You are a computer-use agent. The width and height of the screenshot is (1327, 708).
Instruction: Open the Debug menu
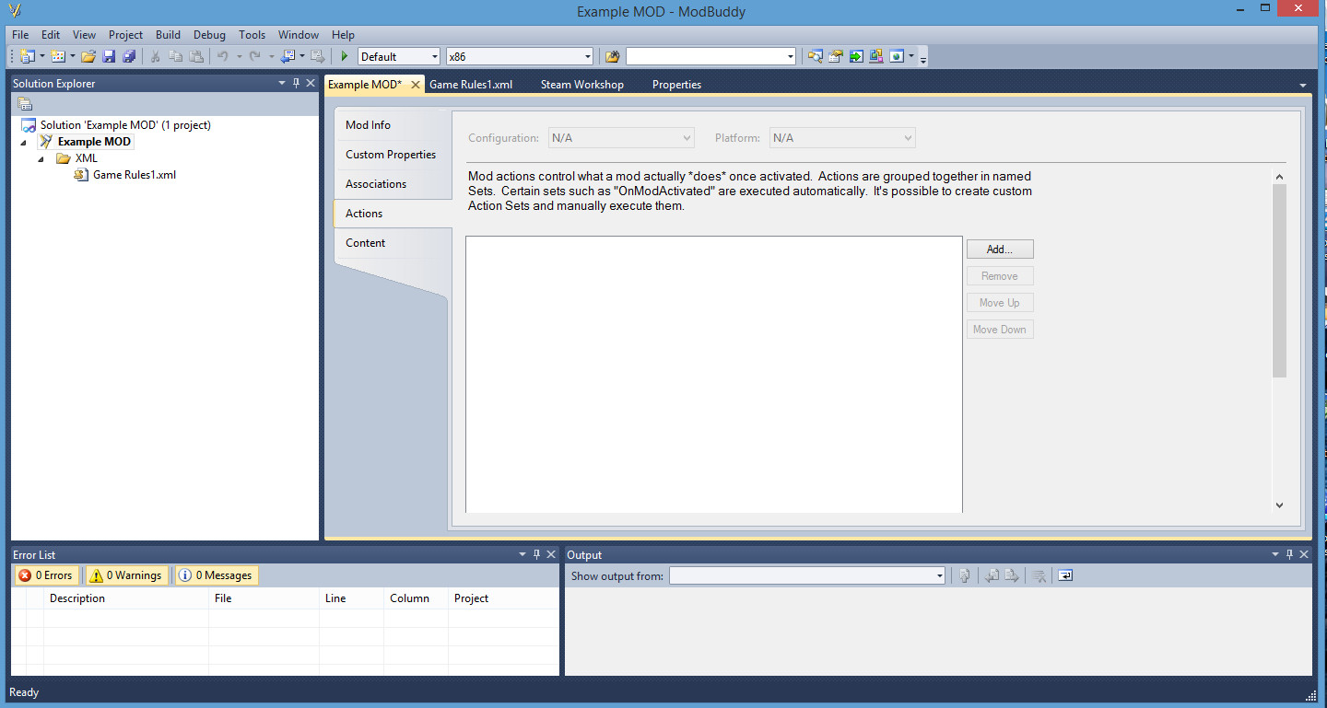point(209,35)
